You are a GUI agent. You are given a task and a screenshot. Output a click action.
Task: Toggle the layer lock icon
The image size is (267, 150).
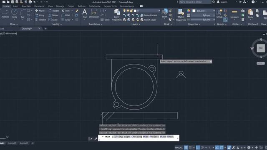[x=131, y=11]
